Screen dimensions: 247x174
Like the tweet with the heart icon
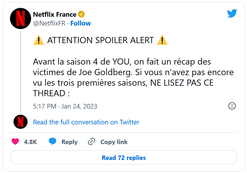(x=15, y=142)
